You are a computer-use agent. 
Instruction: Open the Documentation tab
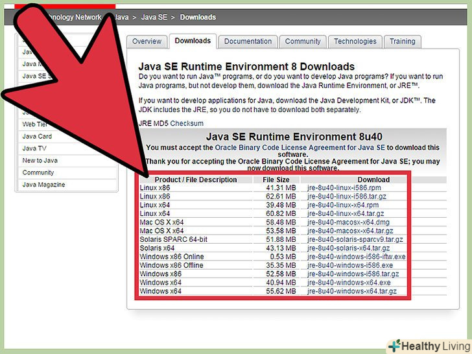pos(248,41)
